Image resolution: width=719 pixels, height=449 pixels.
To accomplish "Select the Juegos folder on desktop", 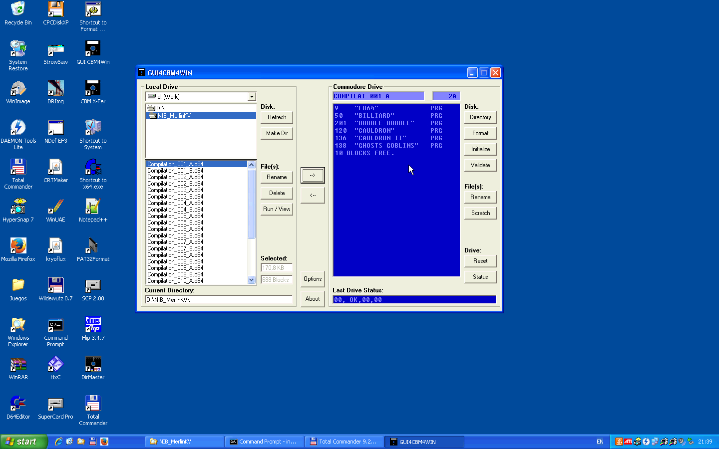I will pos(18,289).
